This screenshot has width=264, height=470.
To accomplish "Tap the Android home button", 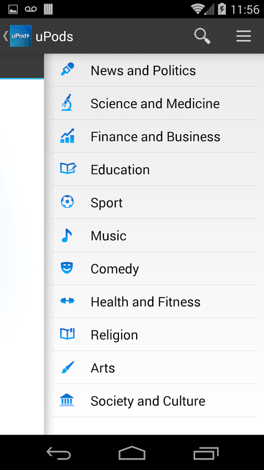I will point(132,453).
